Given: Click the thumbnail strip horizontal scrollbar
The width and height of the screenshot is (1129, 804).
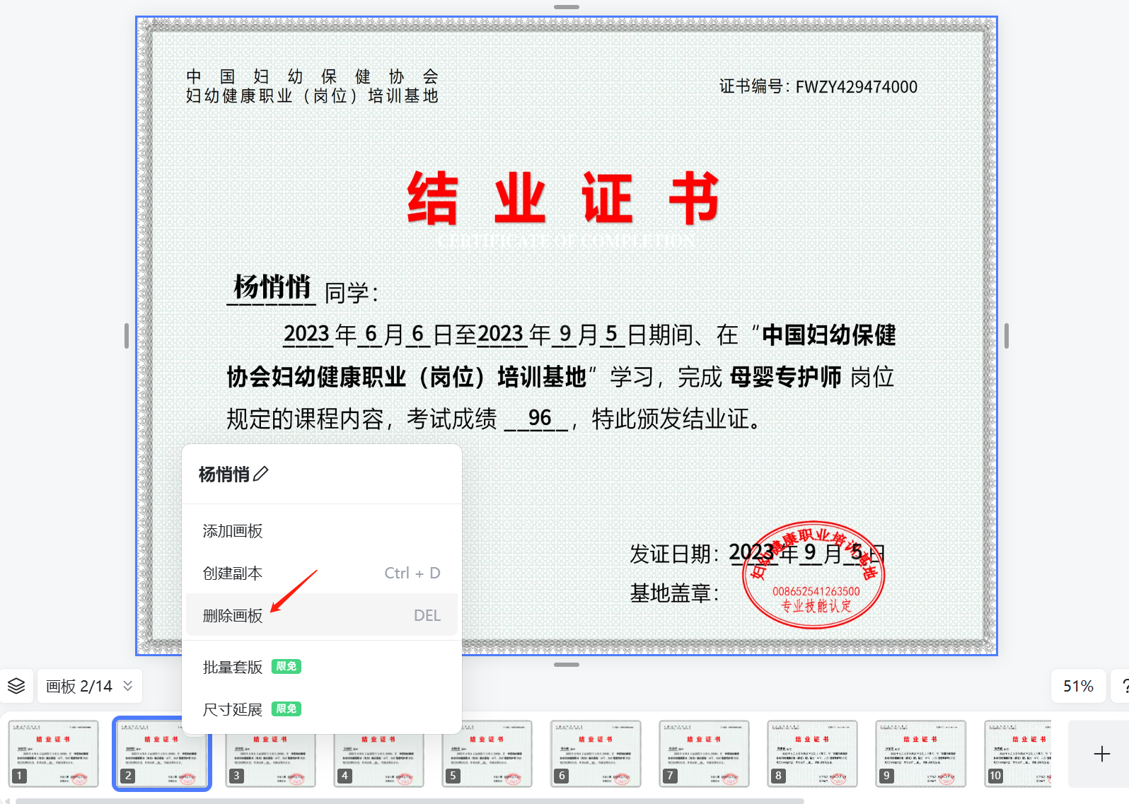Looking at the screenshot, I should tap(410, 800).
